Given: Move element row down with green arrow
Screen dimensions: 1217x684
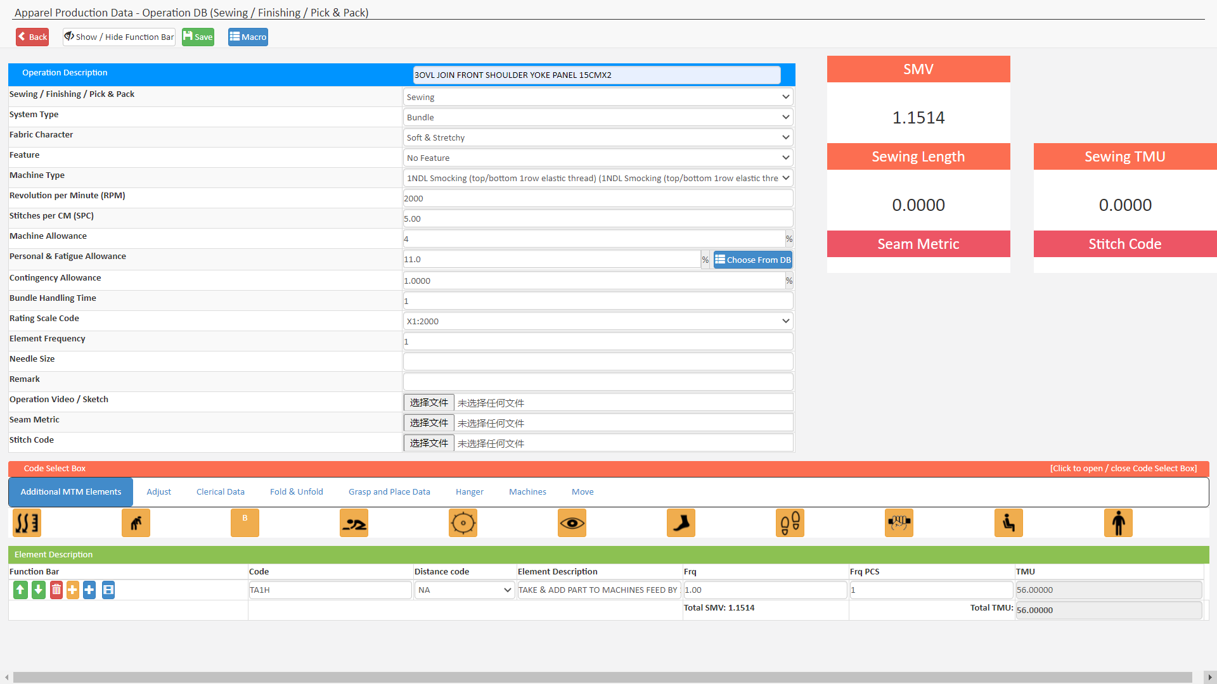Looking at the screenshot, I should point(39,590).
